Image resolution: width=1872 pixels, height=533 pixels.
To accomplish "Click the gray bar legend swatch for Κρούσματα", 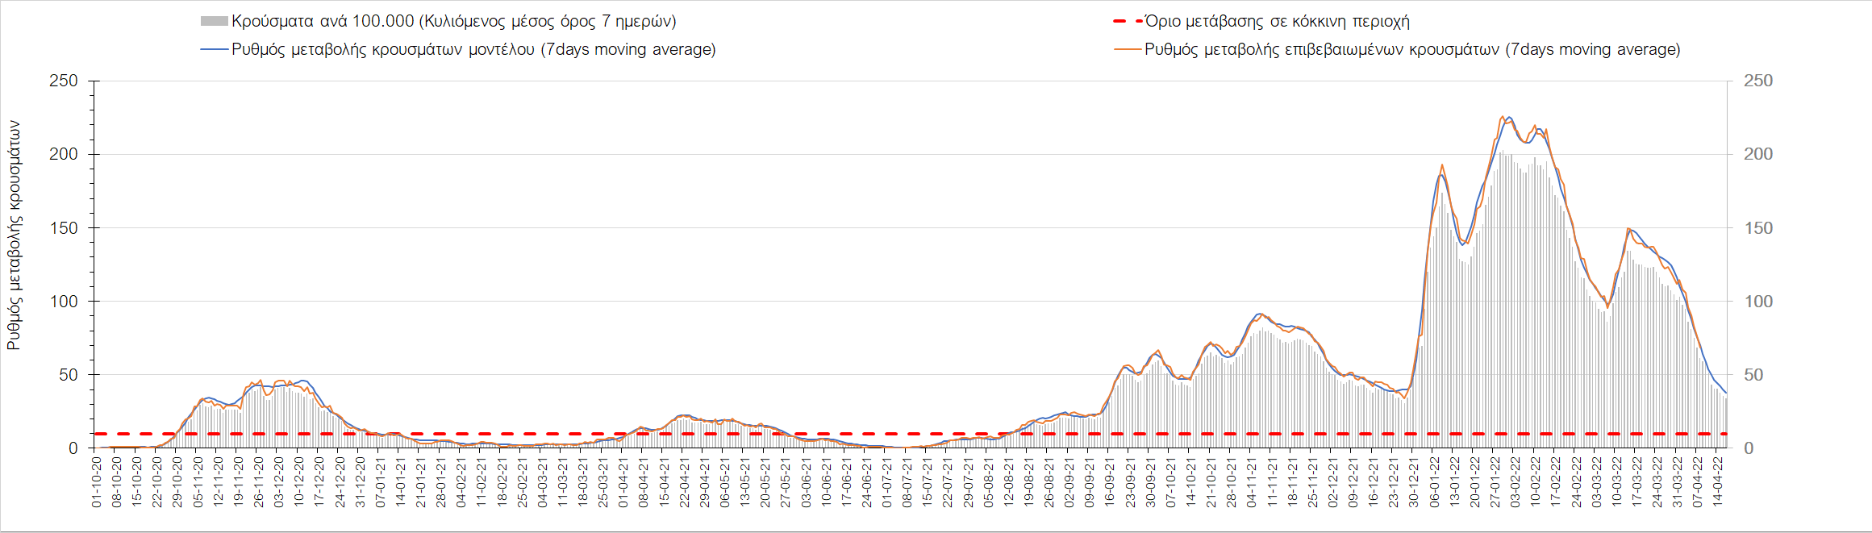I will [214, 22].
